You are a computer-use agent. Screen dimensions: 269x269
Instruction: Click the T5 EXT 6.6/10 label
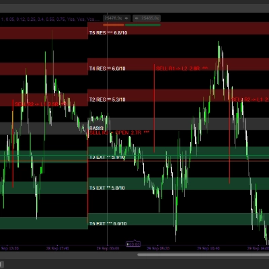pyautogui.click(x=108, y=223)
